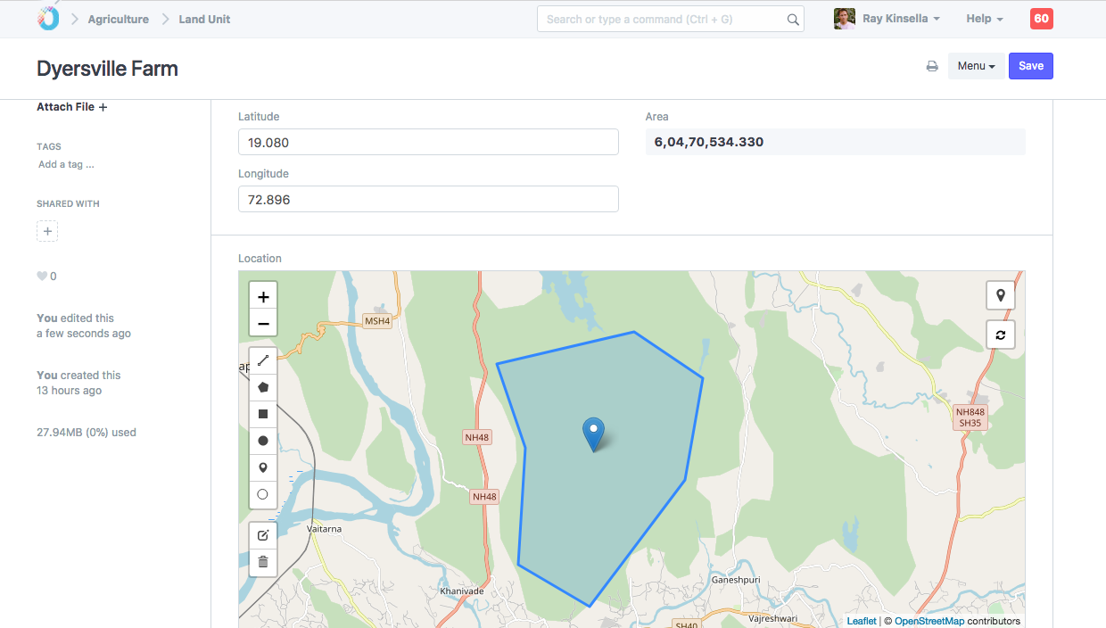Select the draw circle tool
1106x628 pixels.
click(x=263, y=441)
